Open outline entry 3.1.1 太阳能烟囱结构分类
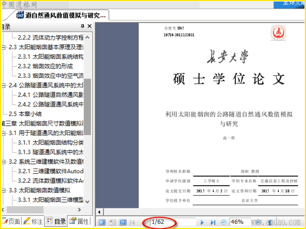This screenshot has height=229, width=306. tap(50, 142)
